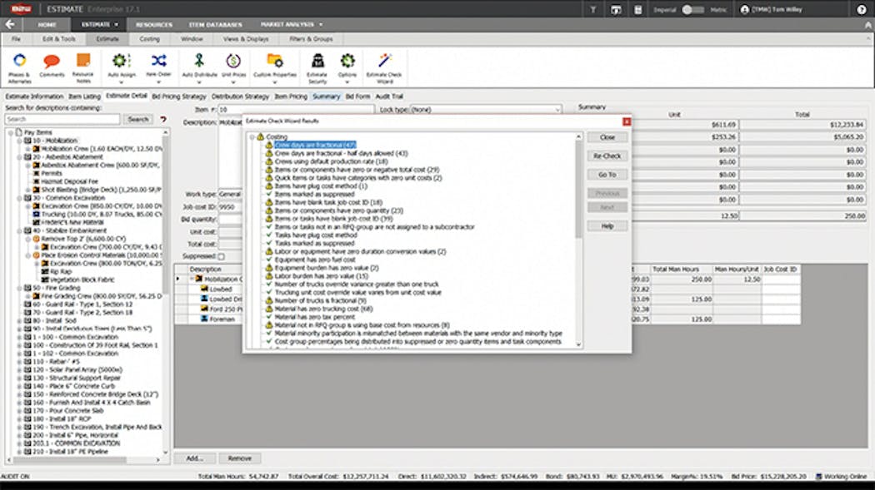Open the help question mark icon
875x490 pixels.
[x=861, y=9]
